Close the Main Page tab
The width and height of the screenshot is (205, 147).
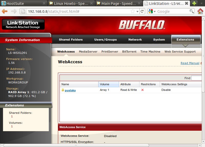(x=139, y=3)
